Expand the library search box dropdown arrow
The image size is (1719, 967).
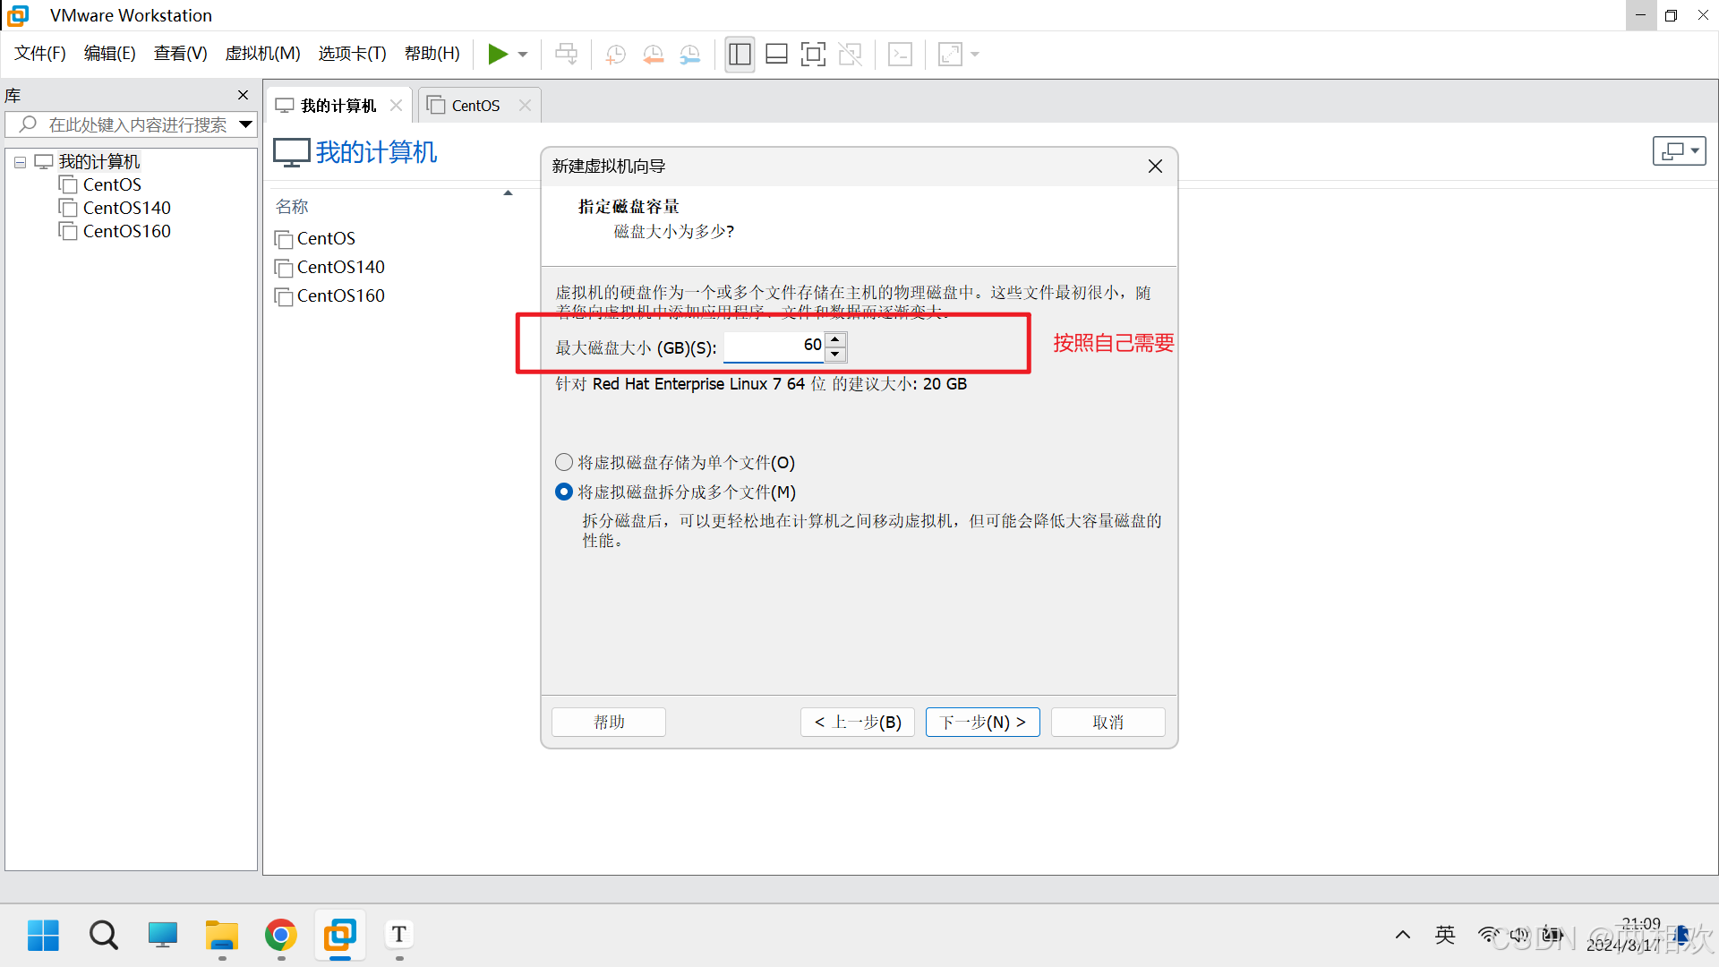pos(245,124)
